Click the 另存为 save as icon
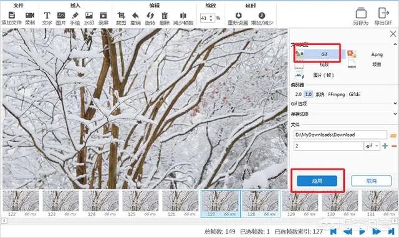 click(361, 14)
